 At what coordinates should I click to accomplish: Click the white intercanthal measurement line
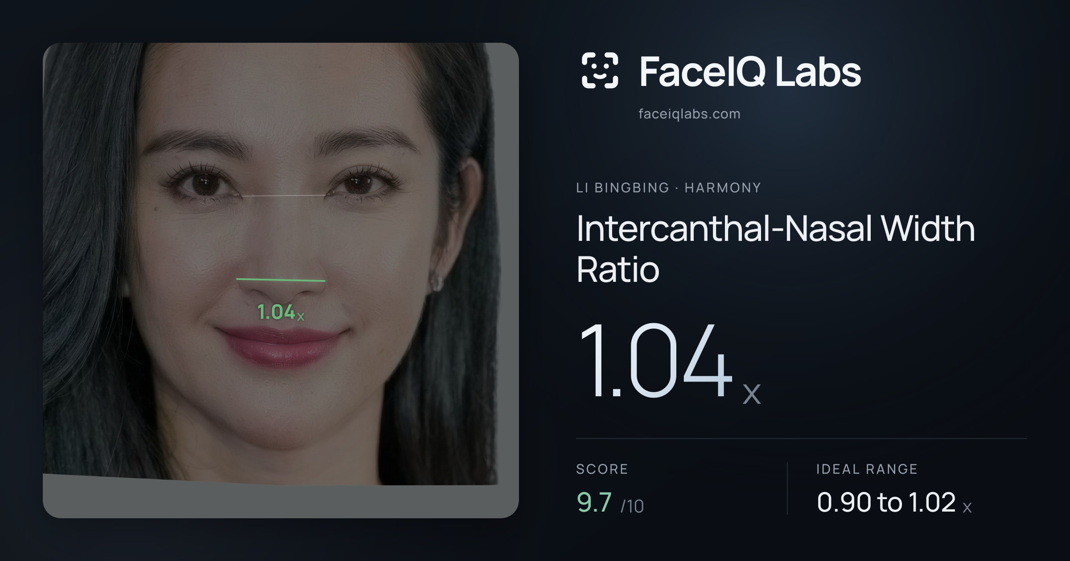point(284,195)
